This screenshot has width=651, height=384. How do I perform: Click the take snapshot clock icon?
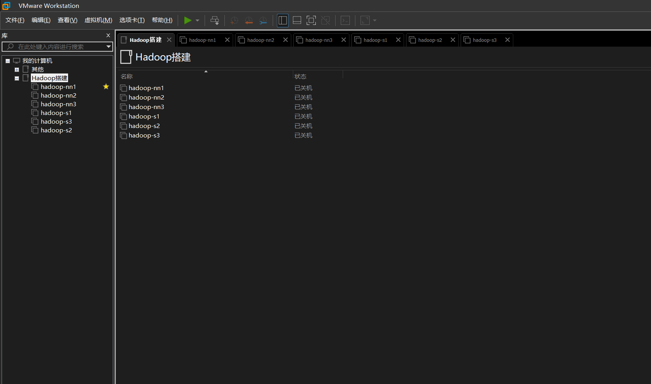(234, 21)
